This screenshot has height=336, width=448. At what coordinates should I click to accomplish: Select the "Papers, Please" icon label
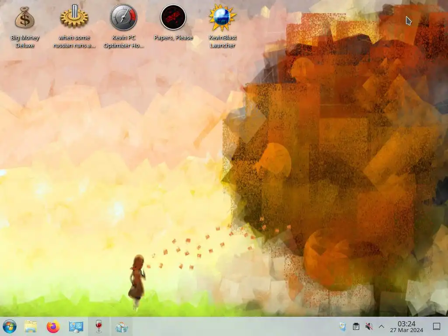tap(173, 38)
